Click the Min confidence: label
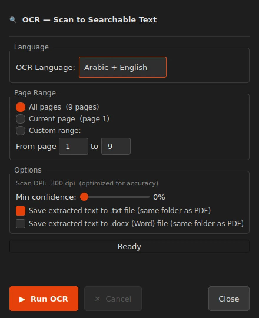Image resolution: width=259 pixels, height=318 pixels. tap(46, 197)
